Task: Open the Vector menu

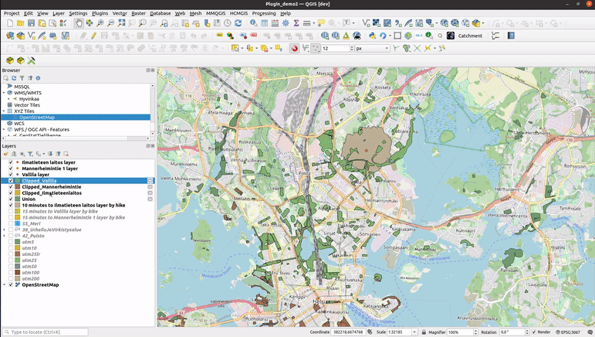Action: [x=120, y=13]
